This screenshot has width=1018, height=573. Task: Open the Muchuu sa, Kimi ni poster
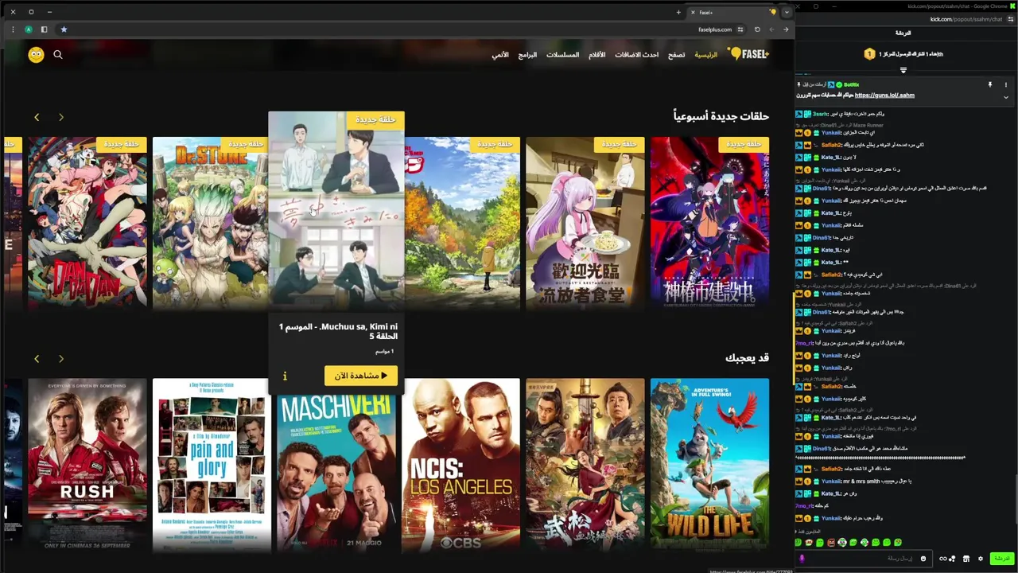click(x=336, y=211)
